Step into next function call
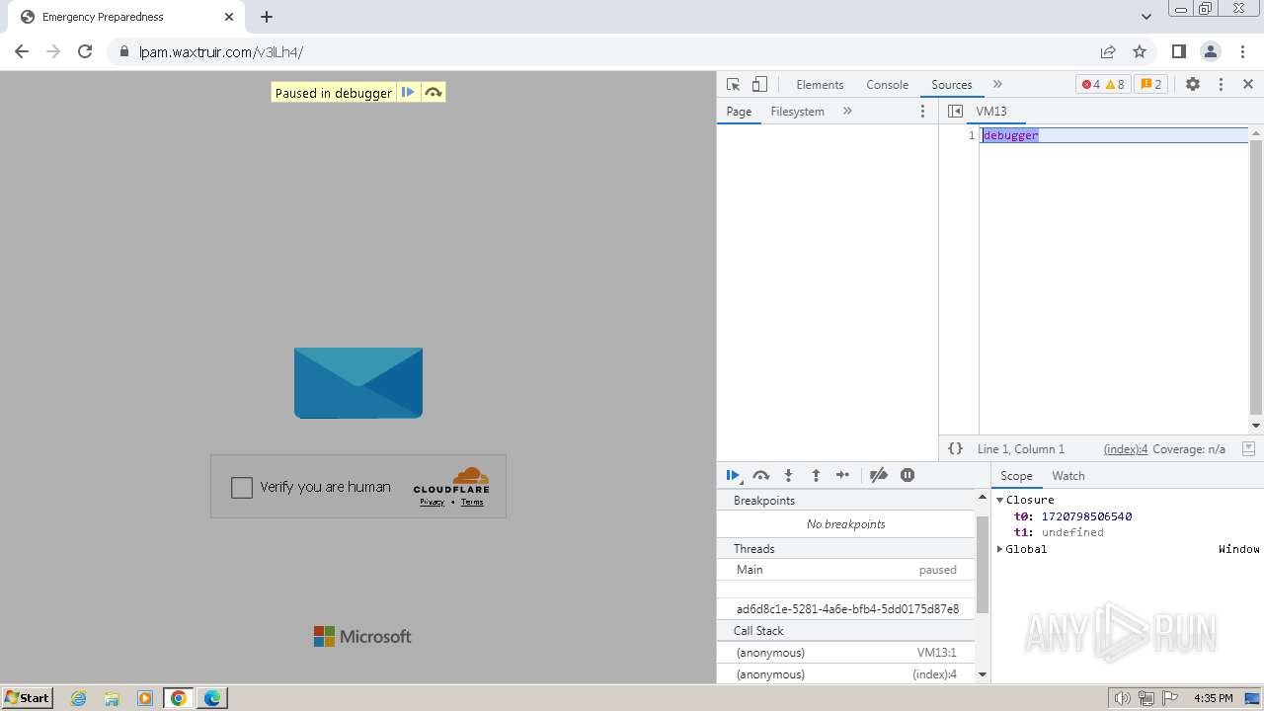The image size is (1264, 711). (x=788, y=475)
